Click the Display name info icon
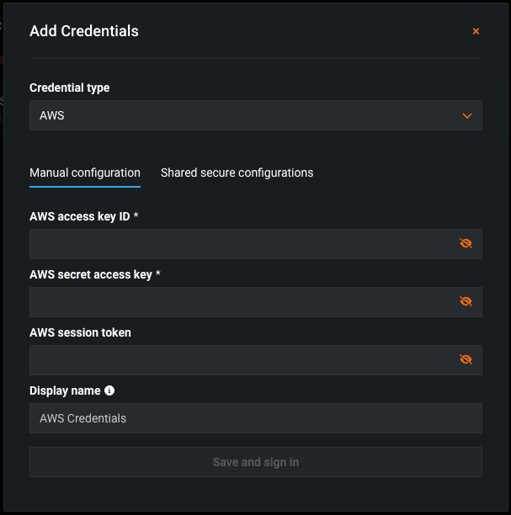Image resolution: width=511 pixels, height=515 pixels. click(109, 390)
